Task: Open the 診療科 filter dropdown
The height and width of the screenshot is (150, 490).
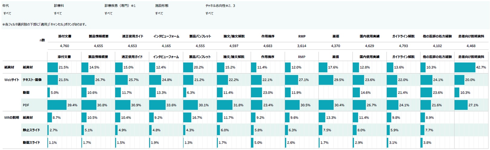Action: pos(58,13)
